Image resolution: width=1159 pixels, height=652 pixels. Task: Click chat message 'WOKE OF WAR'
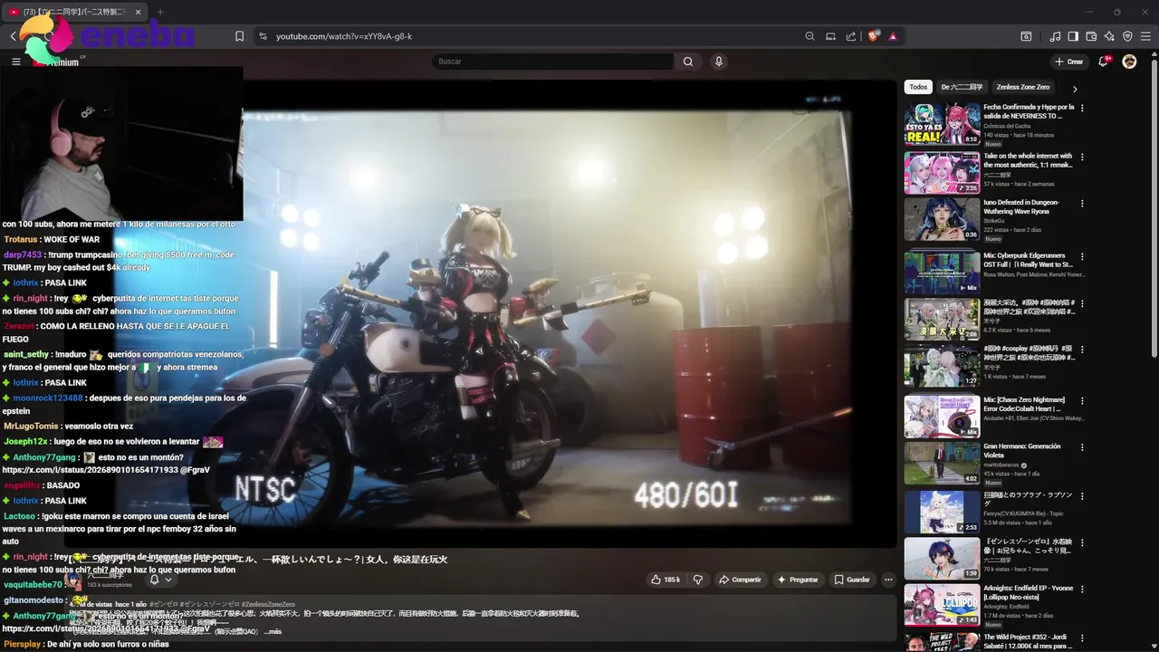pyautogui.click(x=72, y=240)
